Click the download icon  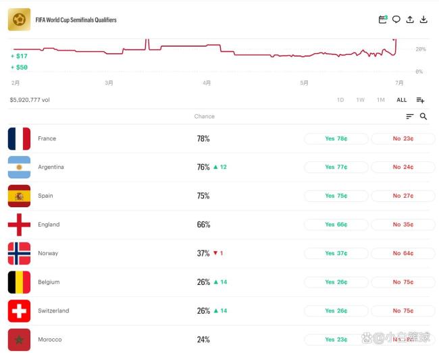coord(423,20)
